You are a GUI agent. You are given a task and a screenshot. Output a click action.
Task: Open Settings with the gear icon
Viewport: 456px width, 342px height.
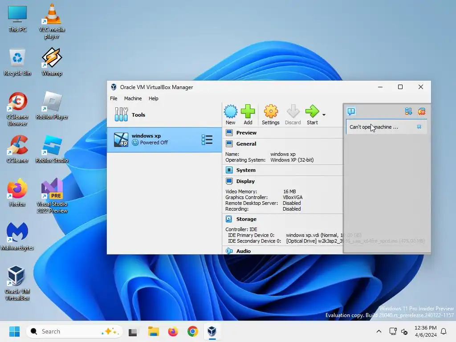click(x=270, y=111)
